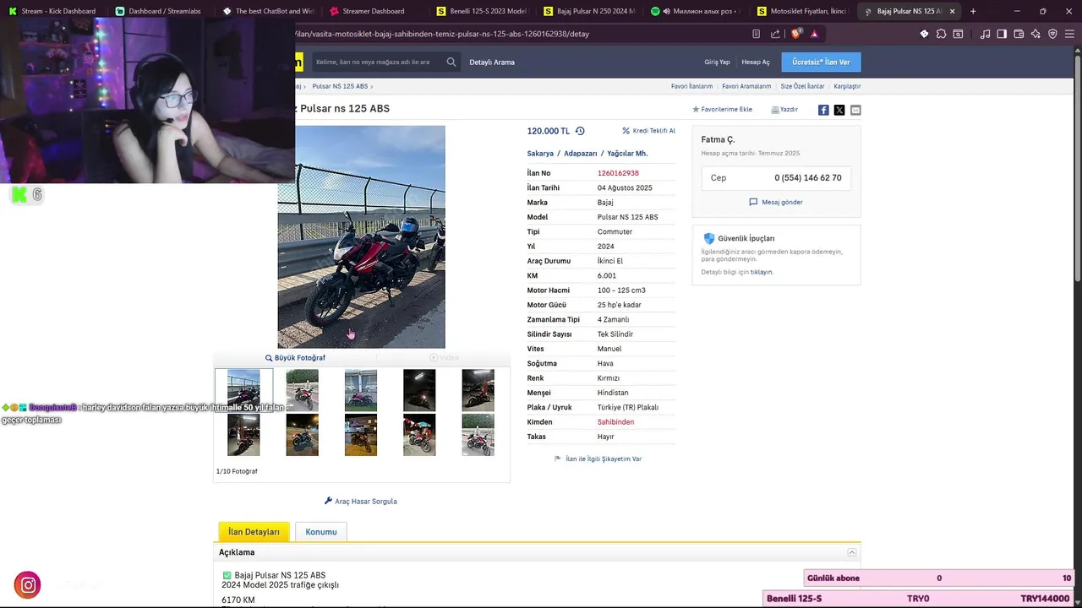Share listing on X icon

[x=839, y=110]
